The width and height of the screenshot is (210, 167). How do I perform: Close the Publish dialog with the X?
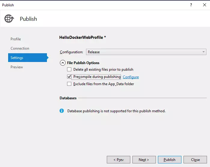click(x=205, y=5)
